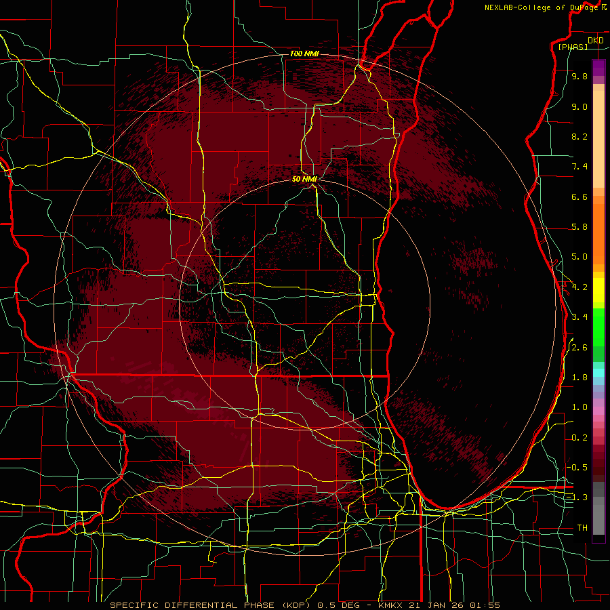The image size is (610, 610).
Task: Click the -0.5 scale value
Action: pos(577,467)
